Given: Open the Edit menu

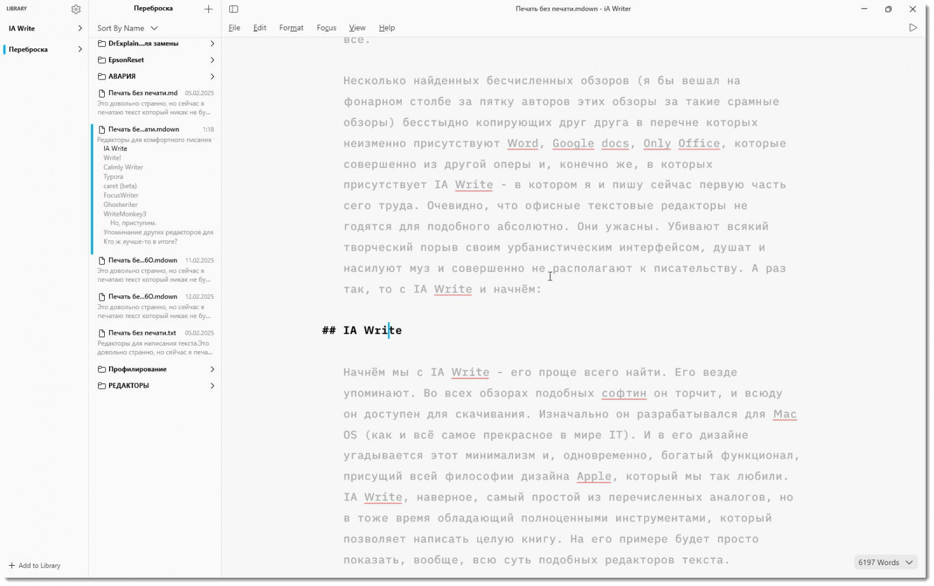Looking at the screenshot, I should tap(260, 28).
